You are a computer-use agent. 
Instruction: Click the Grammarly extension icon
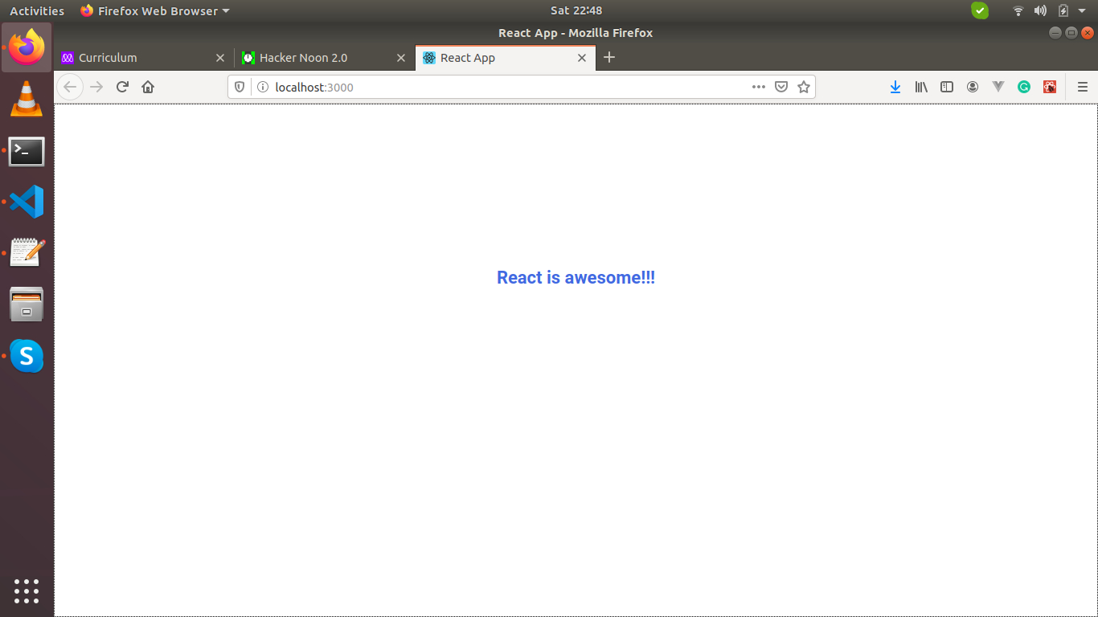pyautogui.click(x=1023, y=87)
